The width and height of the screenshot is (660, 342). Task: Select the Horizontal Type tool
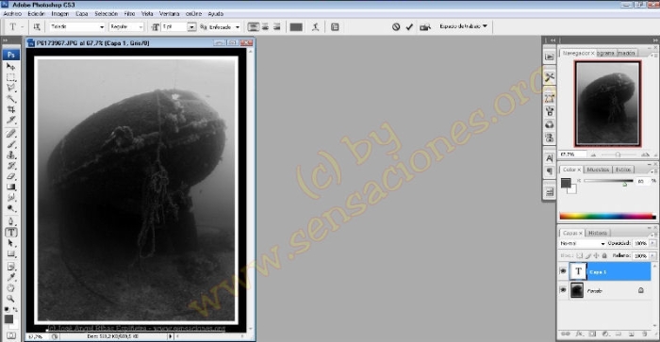point(11,232)
